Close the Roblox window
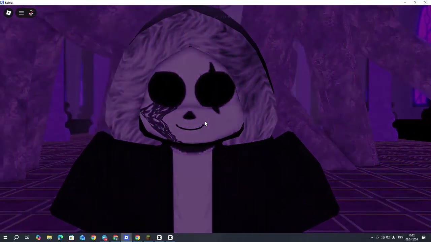Image resolution: width=431 pixels, height=242 pixels. (425, 2)
